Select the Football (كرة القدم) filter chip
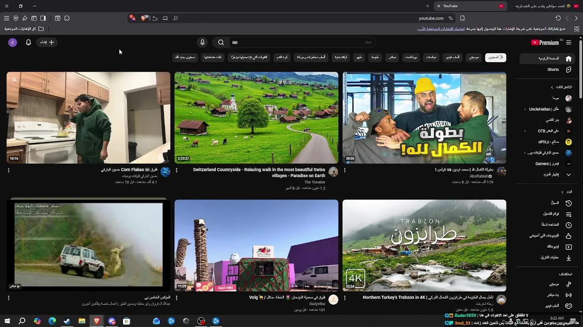The width and height of the screenshot is (583, 327). 282,58
